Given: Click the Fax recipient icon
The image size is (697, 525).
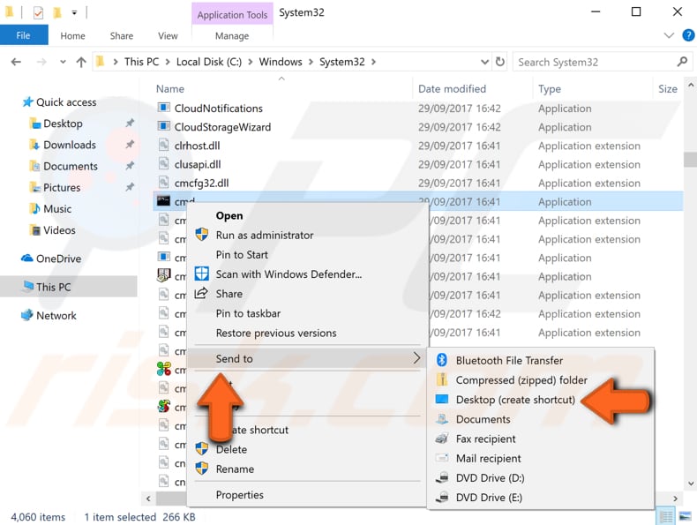Looking at the screenshot, I should [442, 439].
